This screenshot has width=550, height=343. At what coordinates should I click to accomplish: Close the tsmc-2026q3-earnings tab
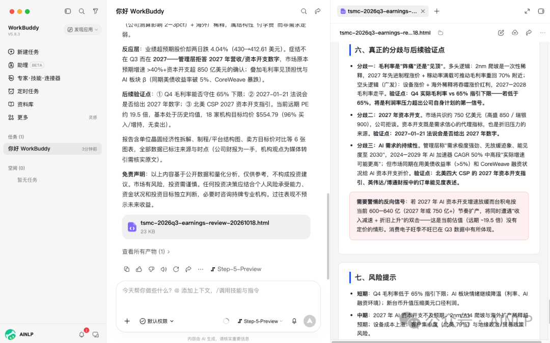coord(423,11)
